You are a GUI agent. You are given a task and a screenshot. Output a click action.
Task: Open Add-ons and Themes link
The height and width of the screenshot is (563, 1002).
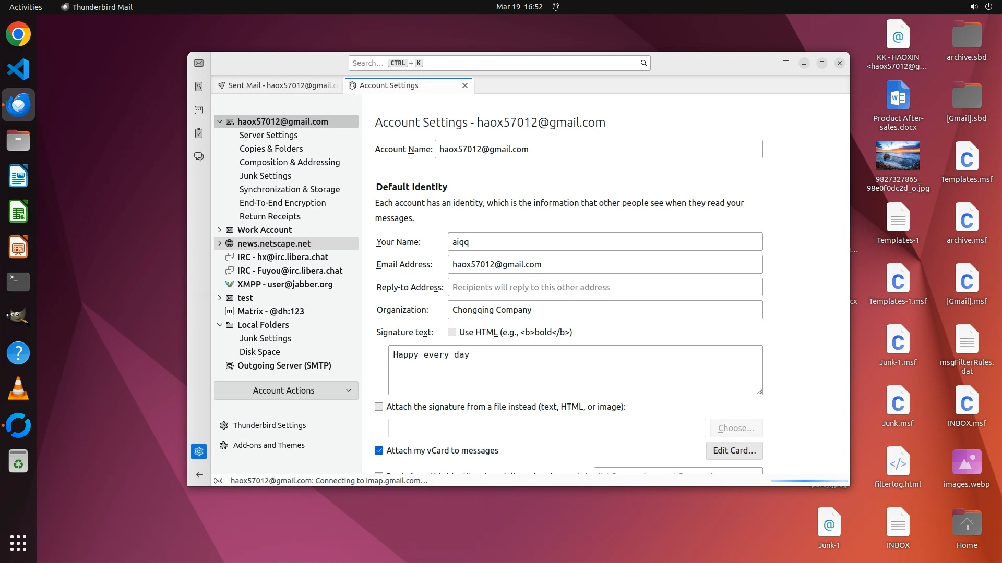268,445
